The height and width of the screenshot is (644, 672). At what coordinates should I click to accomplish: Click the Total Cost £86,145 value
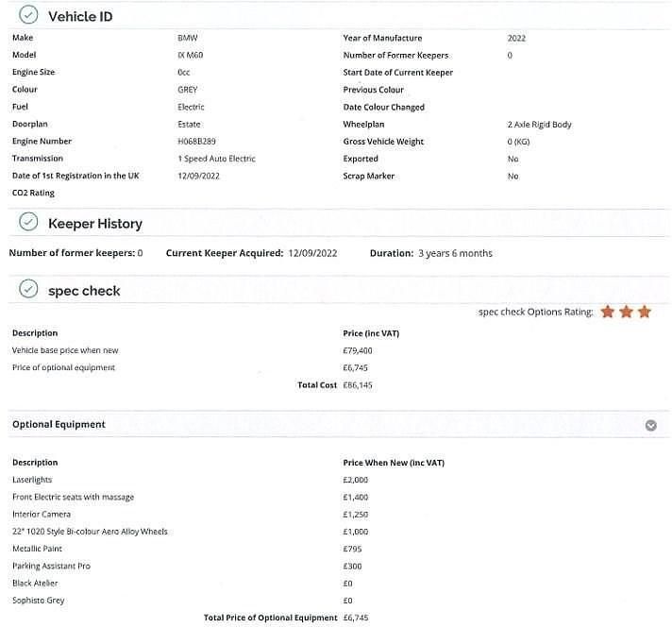[x=358, y=385]
